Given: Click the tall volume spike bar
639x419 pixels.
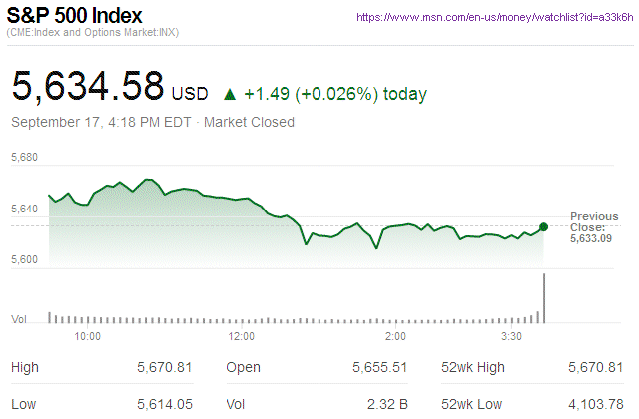Looking at the screenshot, I should point(544,297).
